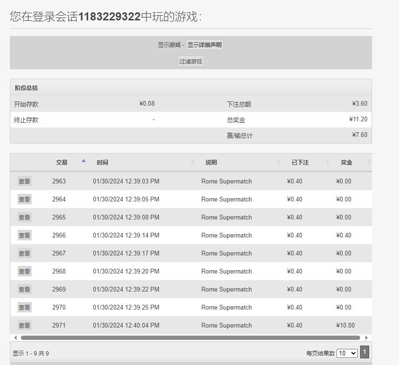Screen dimensions: 399x365
Task: Open the 每页结果数 dropdown
Action: (x=347, y=353)
